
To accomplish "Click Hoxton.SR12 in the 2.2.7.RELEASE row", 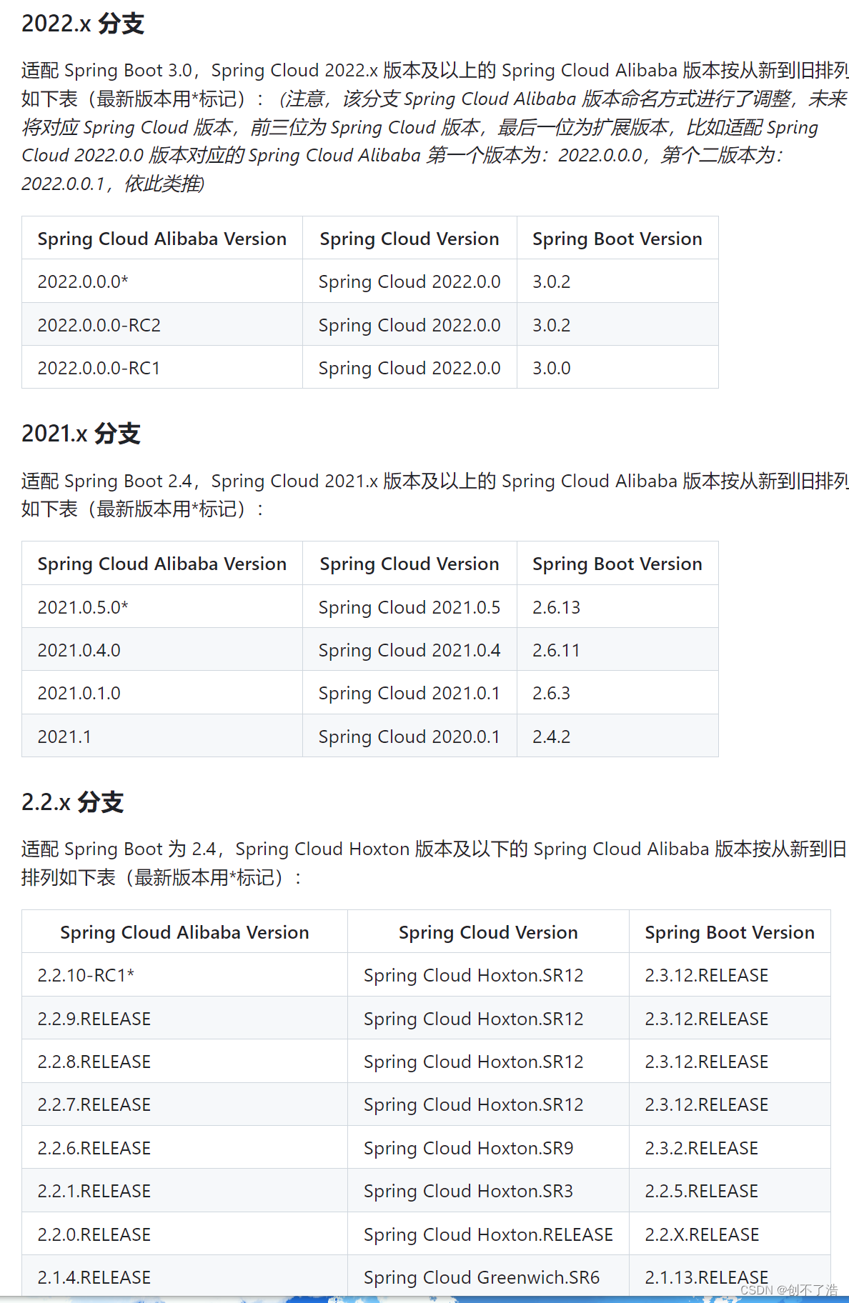I will coord(488,1104).
